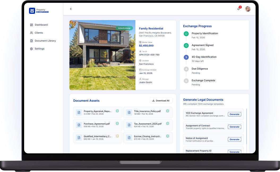
Task: Open Qualified_Intermediary_C... file
Action: 98,137
